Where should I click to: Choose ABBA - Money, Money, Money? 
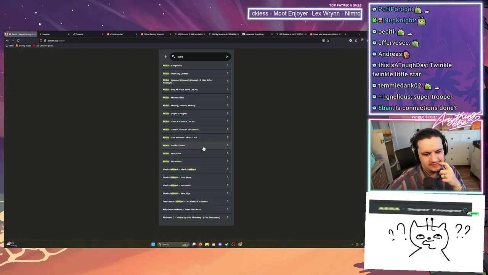196,105
